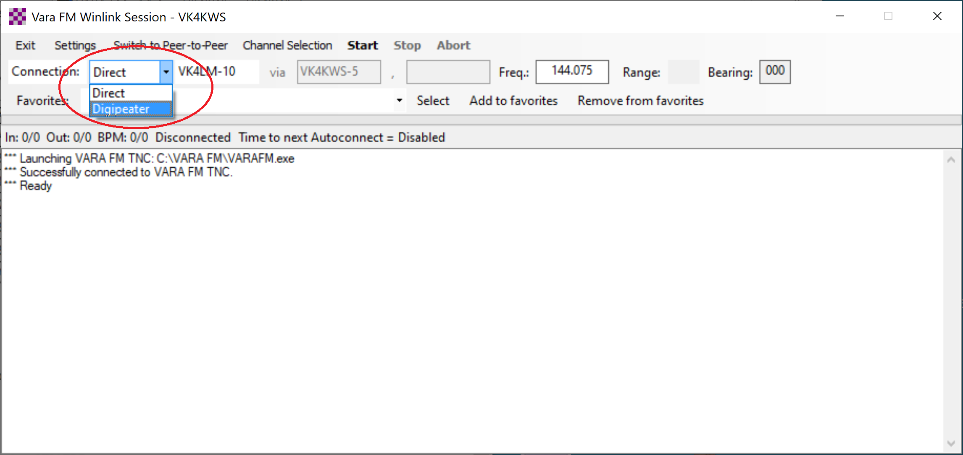The image size is (963, 455).
Task: Click the 'Out: 0/0' status entry
Action: click(68, 138)
